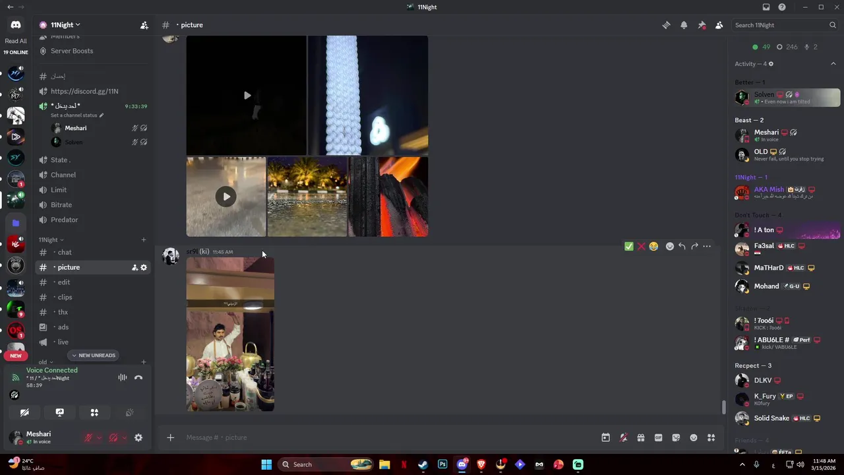The image size is (844, 475).
Task: Click Read All servers button
Action: tap(16, 41)
